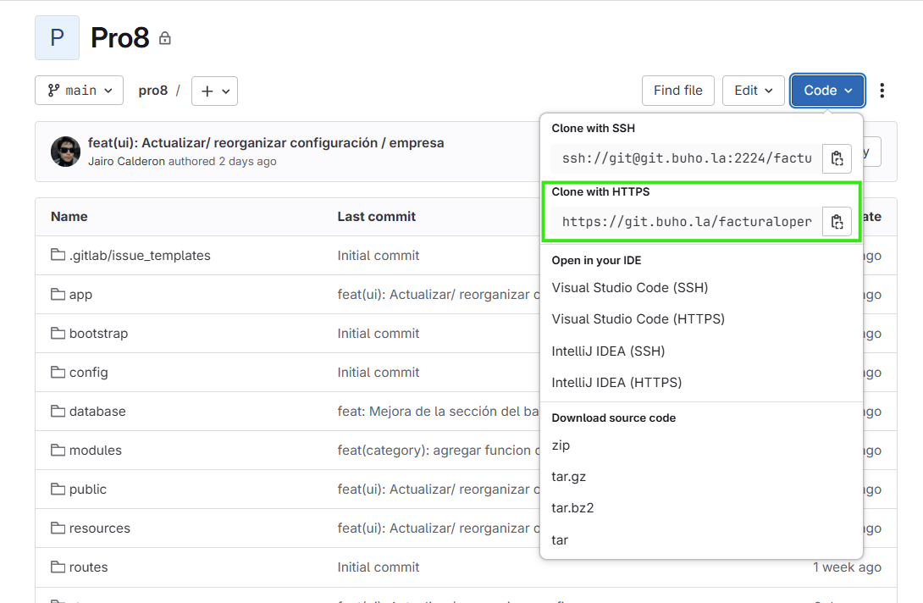923x603 pixels.
Task: Open the vertical ellipsis options menu
Action: coord(882,90)
